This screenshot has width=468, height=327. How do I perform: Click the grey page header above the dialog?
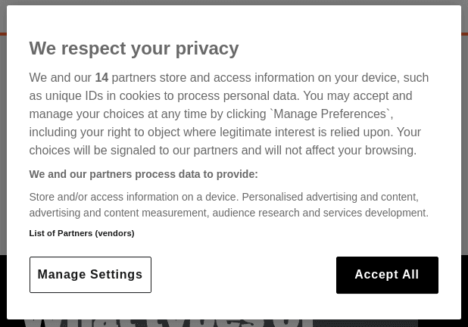227,2
